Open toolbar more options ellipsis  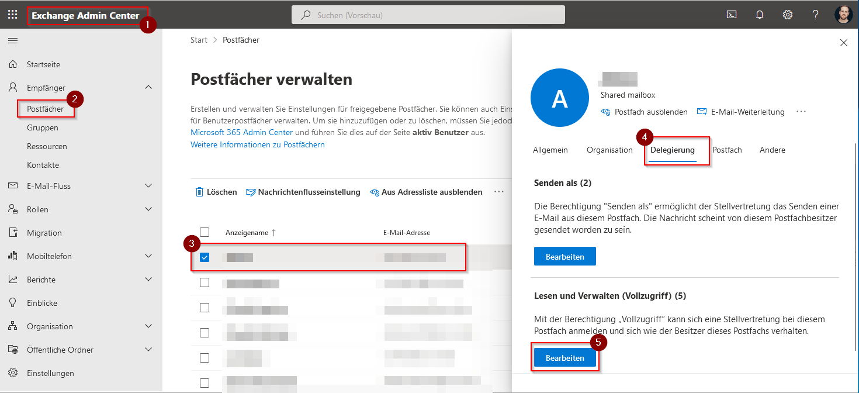pyautogui.click(x=498, y=191)
